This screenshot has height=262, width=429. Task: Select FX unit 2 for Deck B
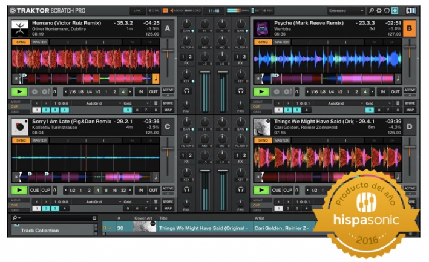point(244,57)
